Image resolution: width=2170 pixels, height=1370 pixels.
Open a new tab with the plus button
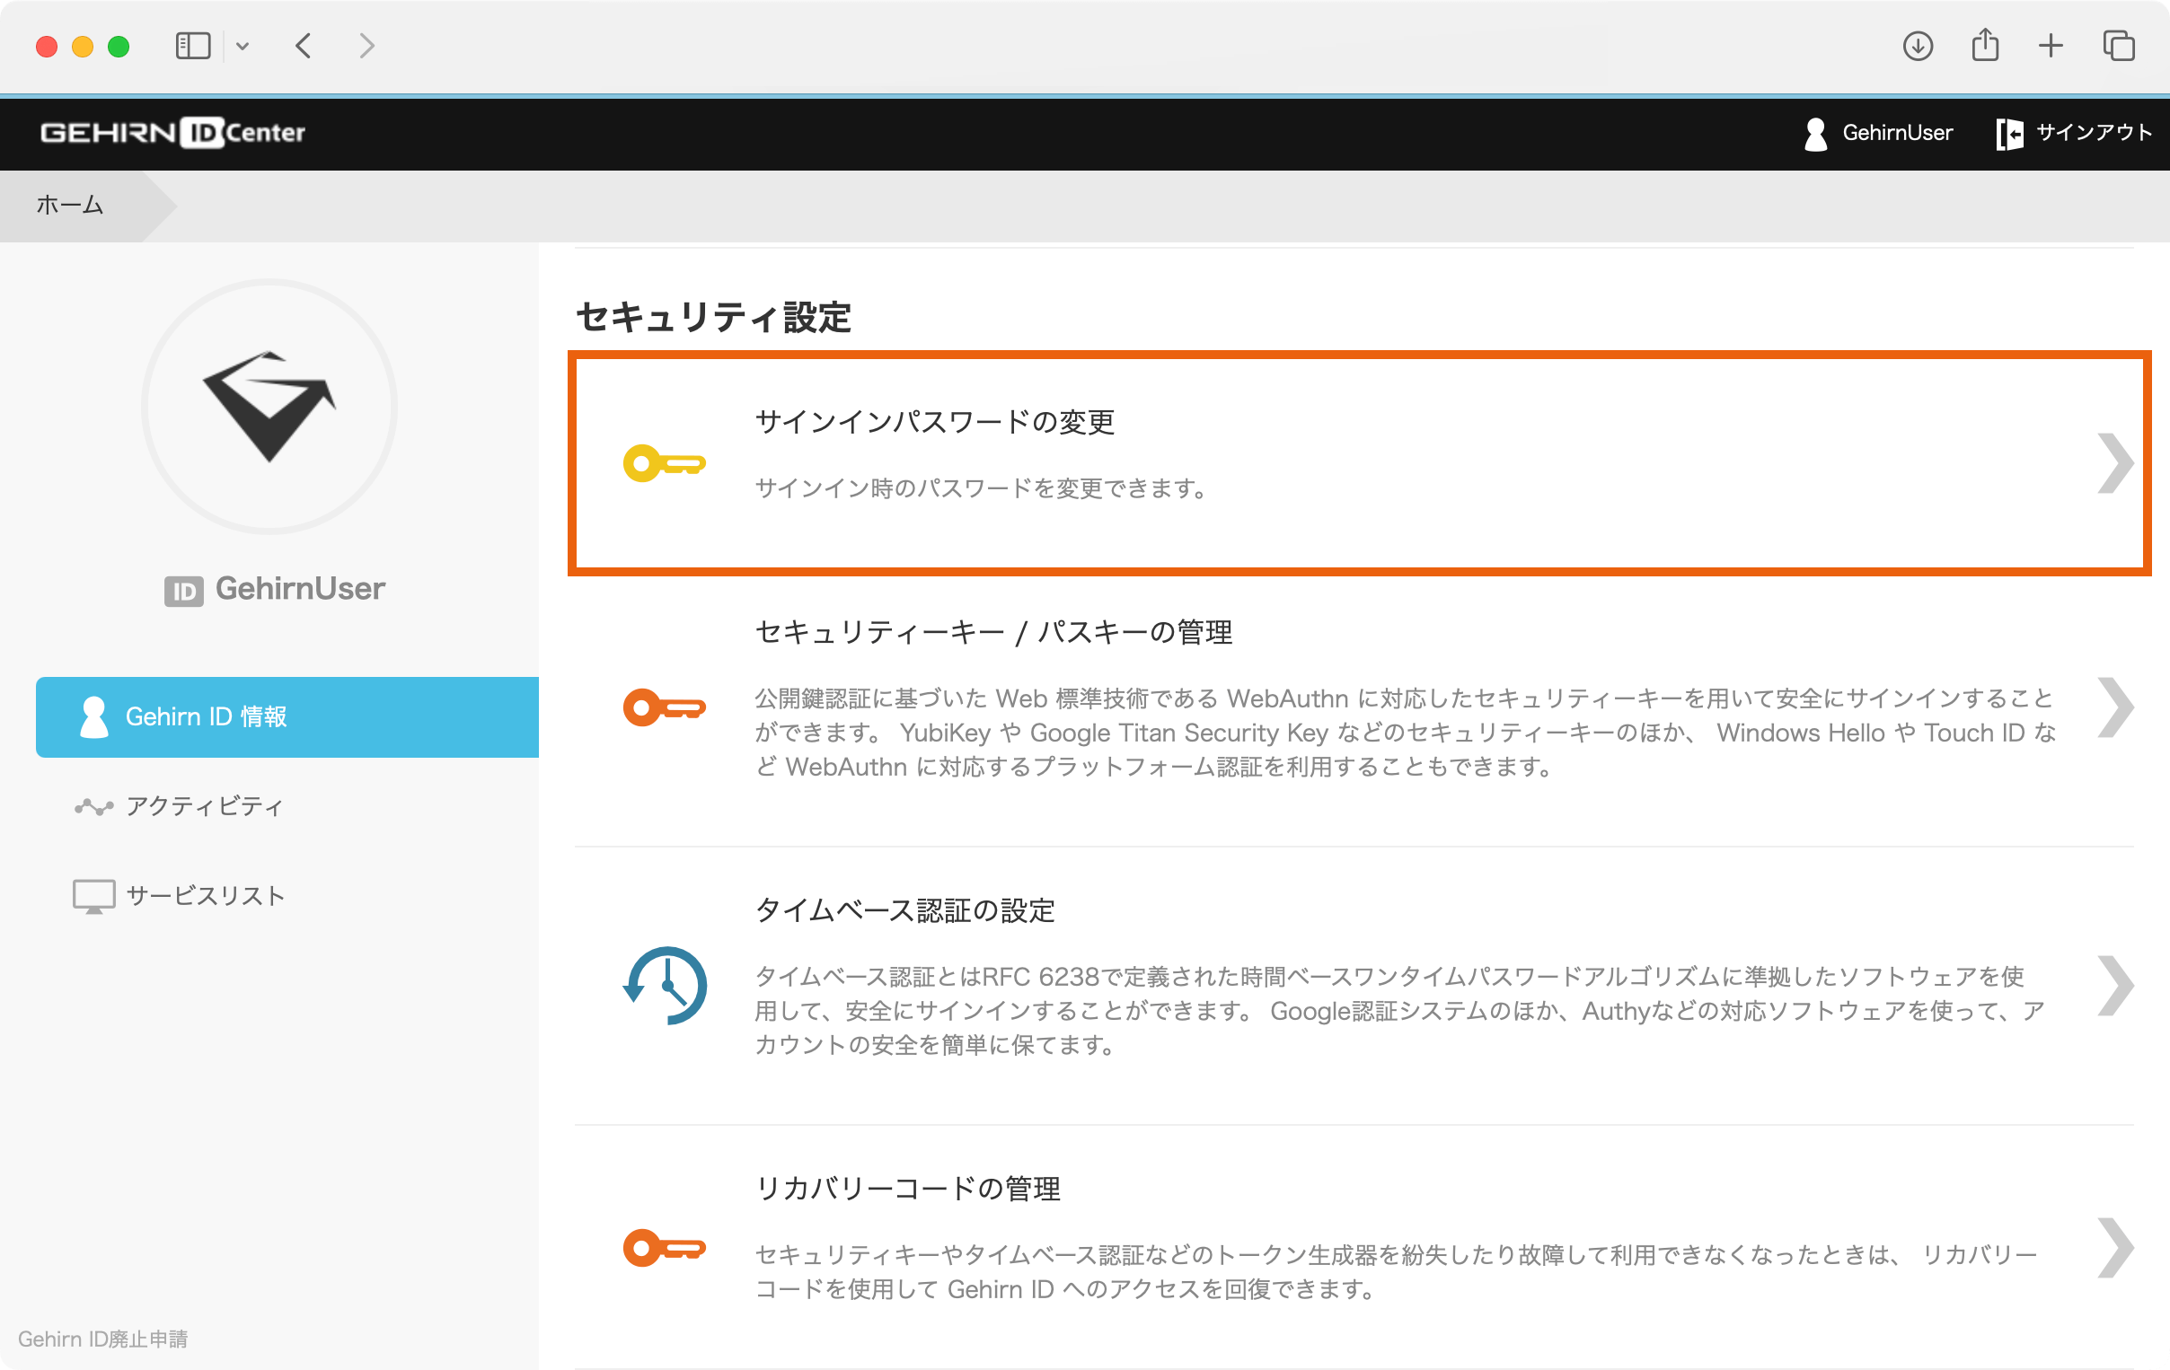coord(2051,46)
